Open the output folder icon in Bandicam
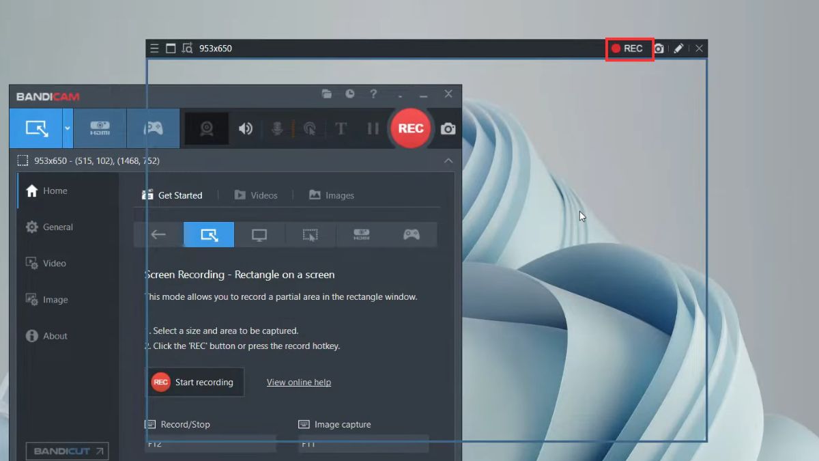819x461 pixels. coord(327,94)
